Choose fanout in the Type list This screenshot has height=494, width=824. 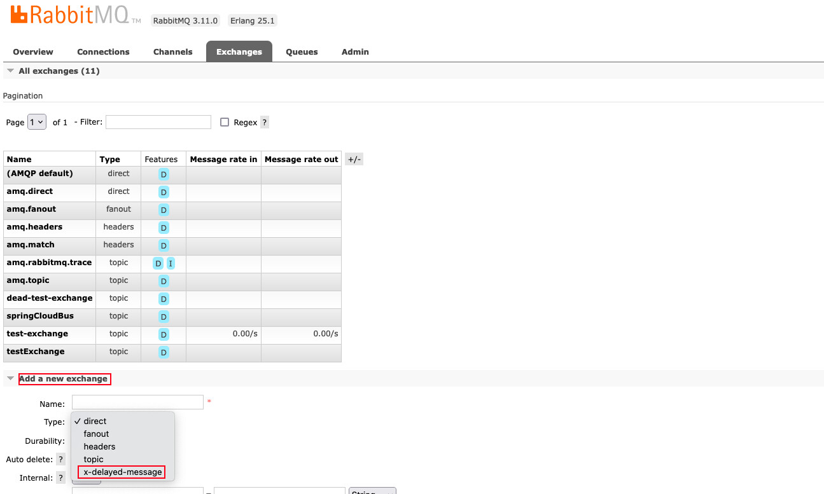(x=123, y=434)
